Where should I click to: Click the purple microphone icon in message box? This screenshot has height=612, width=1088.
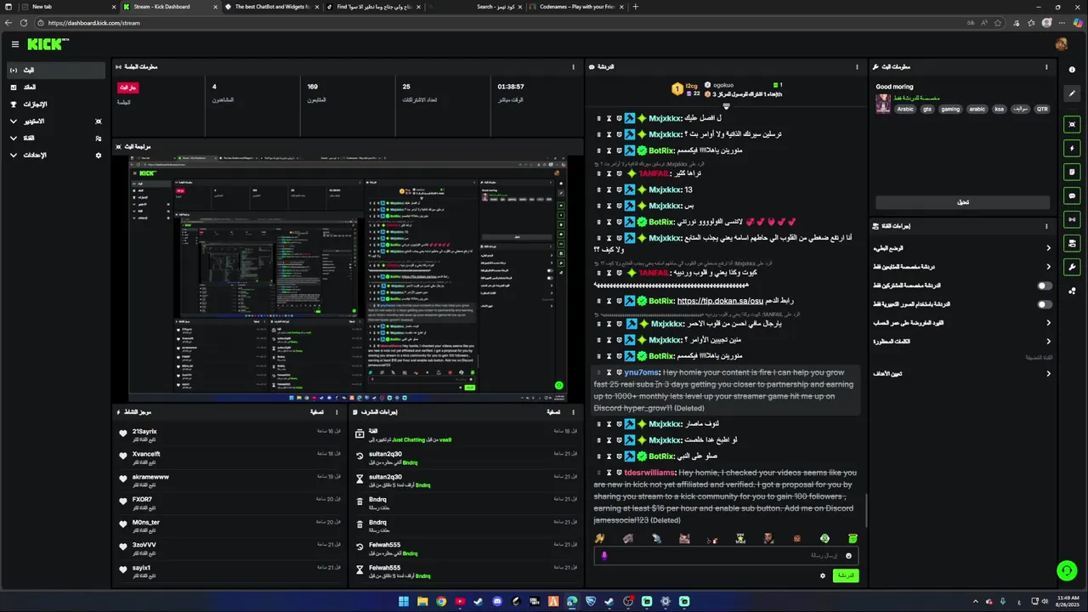pyautogui.click(x=604, y=556)
